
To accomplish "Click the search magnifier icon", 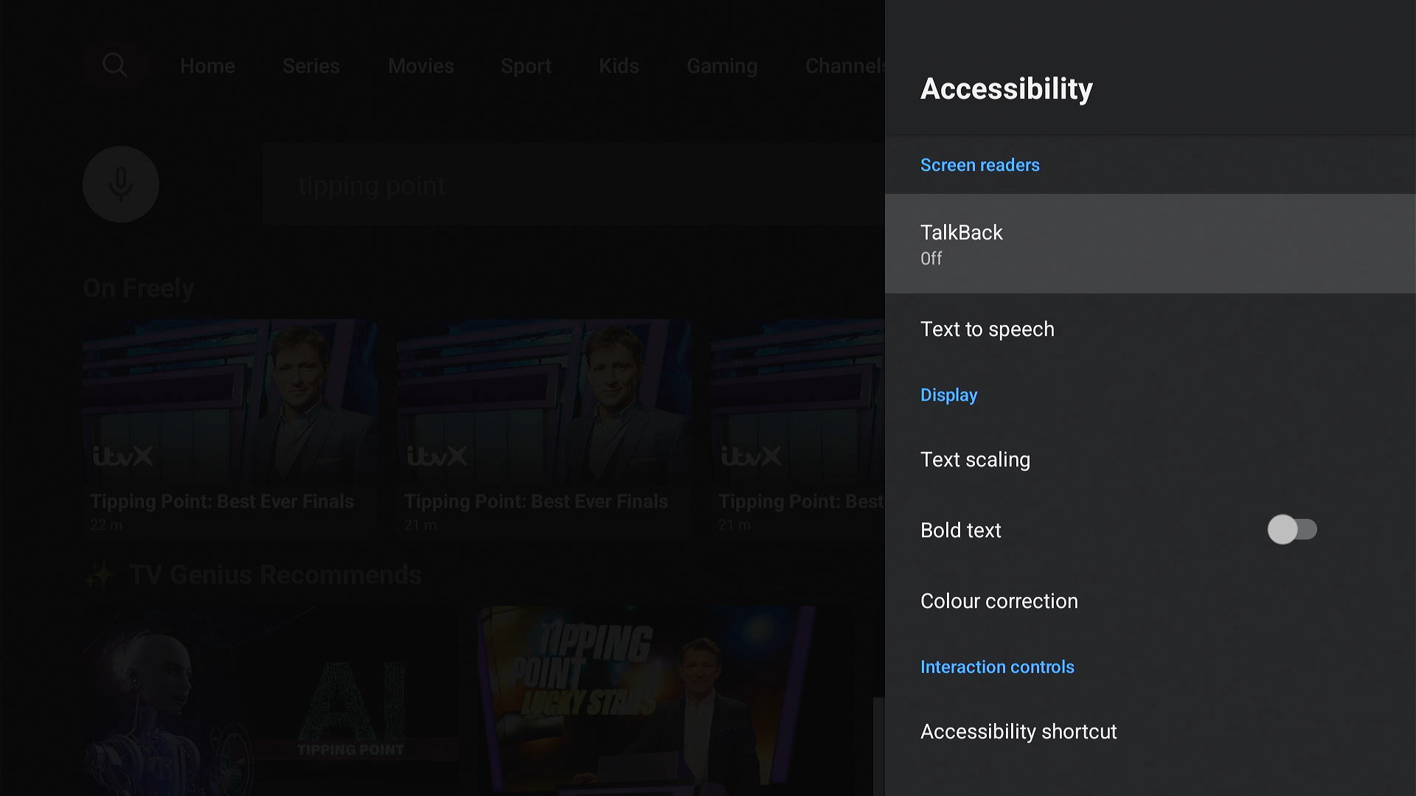I will coord(114,66).
